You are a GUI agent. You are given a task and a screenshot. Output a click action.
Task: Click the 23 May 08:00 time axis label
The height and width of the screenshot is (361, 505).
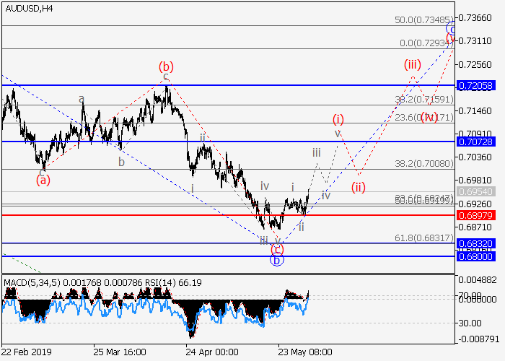click(x=307, y=352)
